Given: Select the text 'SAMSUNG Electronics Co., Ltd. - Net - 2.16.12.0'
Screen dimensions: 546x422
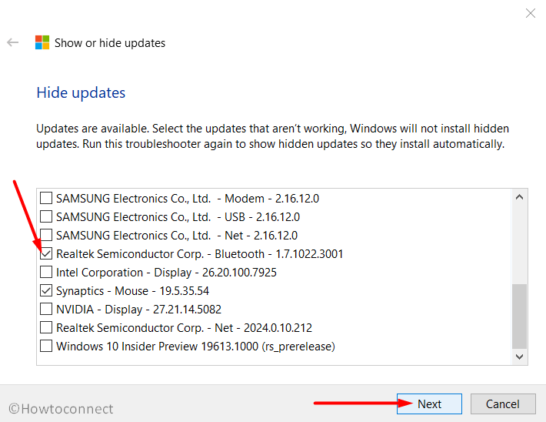Looking at the screenshot, I should (x=177, y=236).
